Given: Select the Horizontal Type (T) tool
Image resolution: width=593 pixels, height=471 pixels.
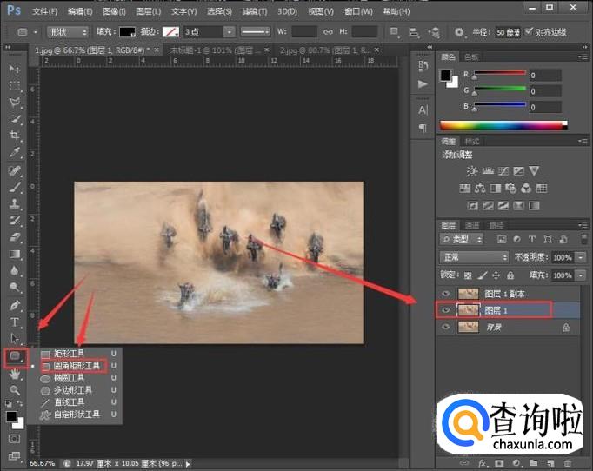Looking at the screenshot, I should 15,322.
